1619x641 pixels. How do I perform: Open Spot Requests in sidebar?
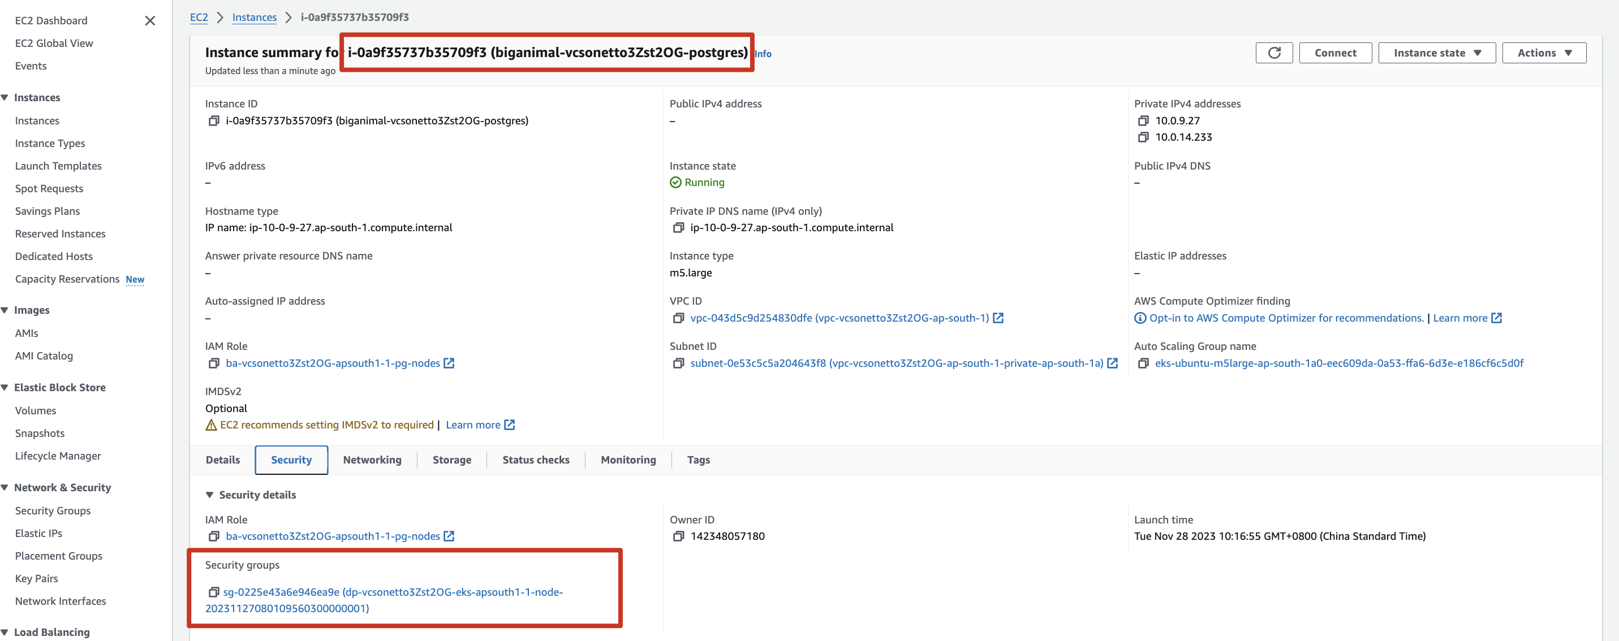click(x=49, y=188)
